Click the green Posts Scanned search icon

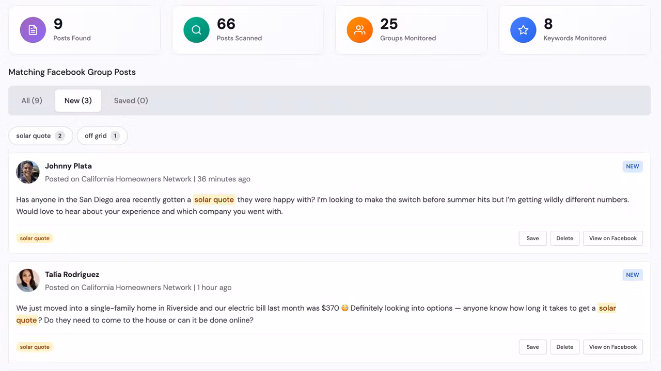(x=196, y=30)
